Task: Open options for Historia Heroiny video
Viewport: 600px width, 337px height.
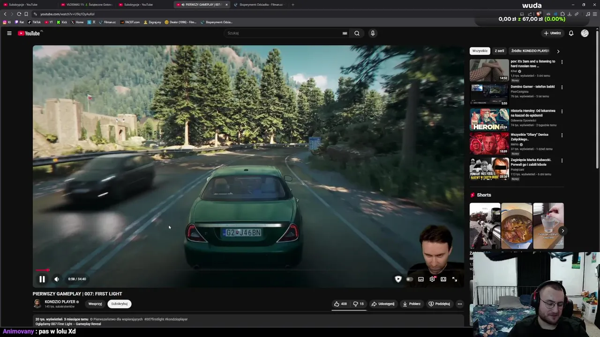Action: pos(562,111)
